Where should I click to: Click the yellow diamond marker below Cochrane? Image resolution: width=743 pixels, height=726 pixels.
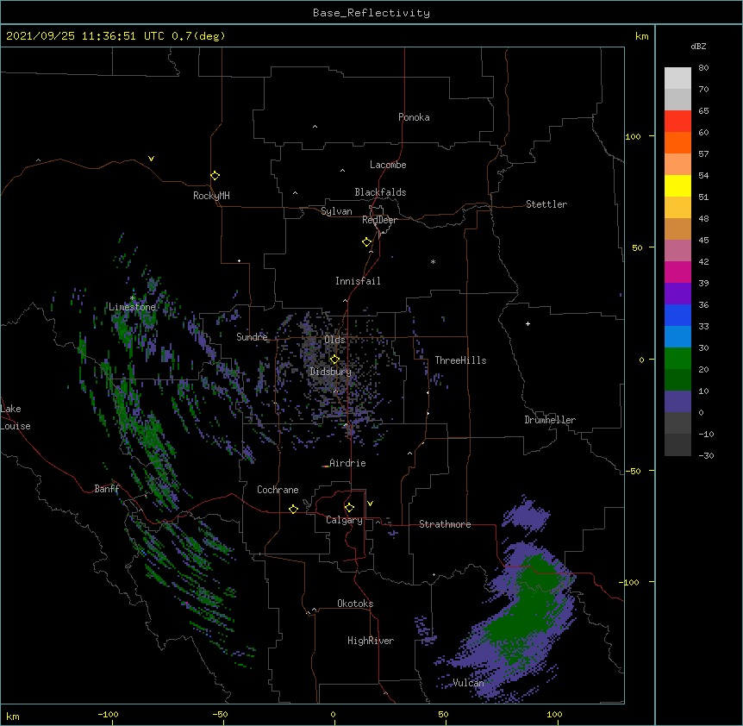click(x=293, y=509)
